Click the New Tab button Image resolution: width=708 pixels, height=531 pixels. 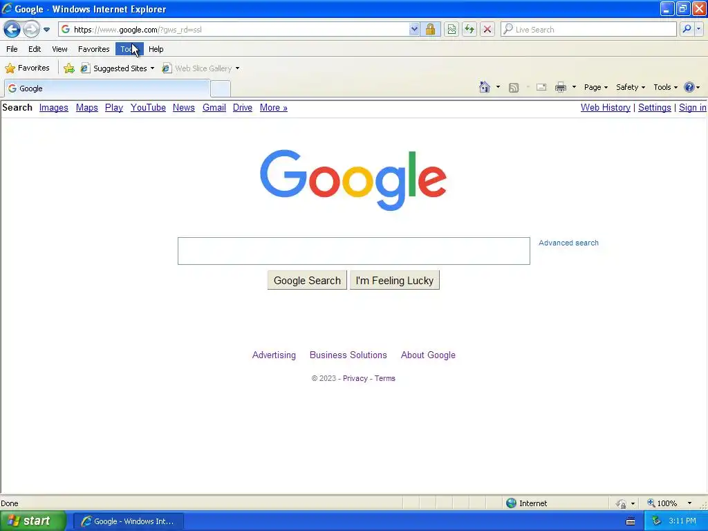click(x=221, y=88)
